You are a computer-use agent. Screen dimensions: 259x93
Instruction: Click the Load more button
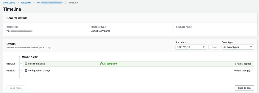pyautogui.click(x=16, y=88)
